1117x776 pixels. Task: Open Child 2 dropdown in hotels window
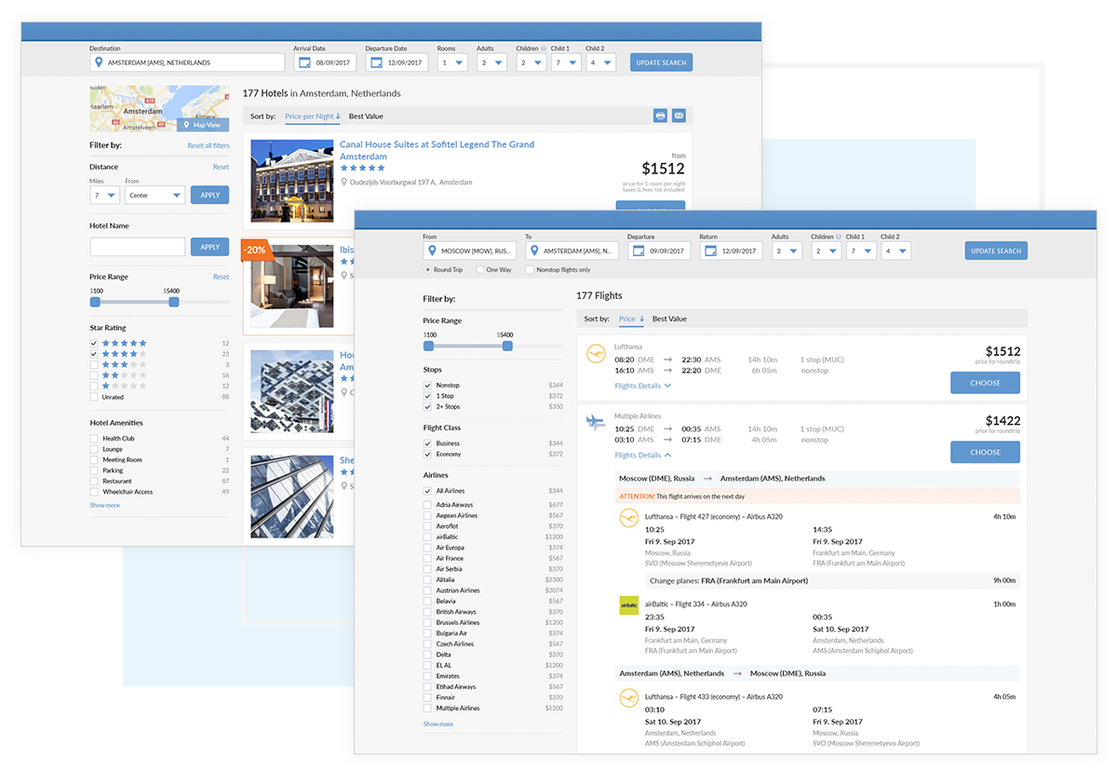[600, 63]
